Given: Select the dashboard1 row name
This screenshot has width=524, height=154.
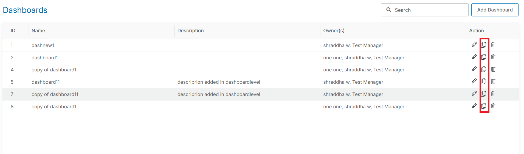Looking at the screenshot, I should coord(45,58).
